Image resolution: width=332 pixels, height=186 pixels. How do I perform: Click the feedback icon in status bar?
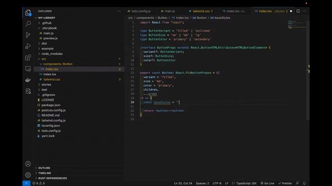pos(297,183)
